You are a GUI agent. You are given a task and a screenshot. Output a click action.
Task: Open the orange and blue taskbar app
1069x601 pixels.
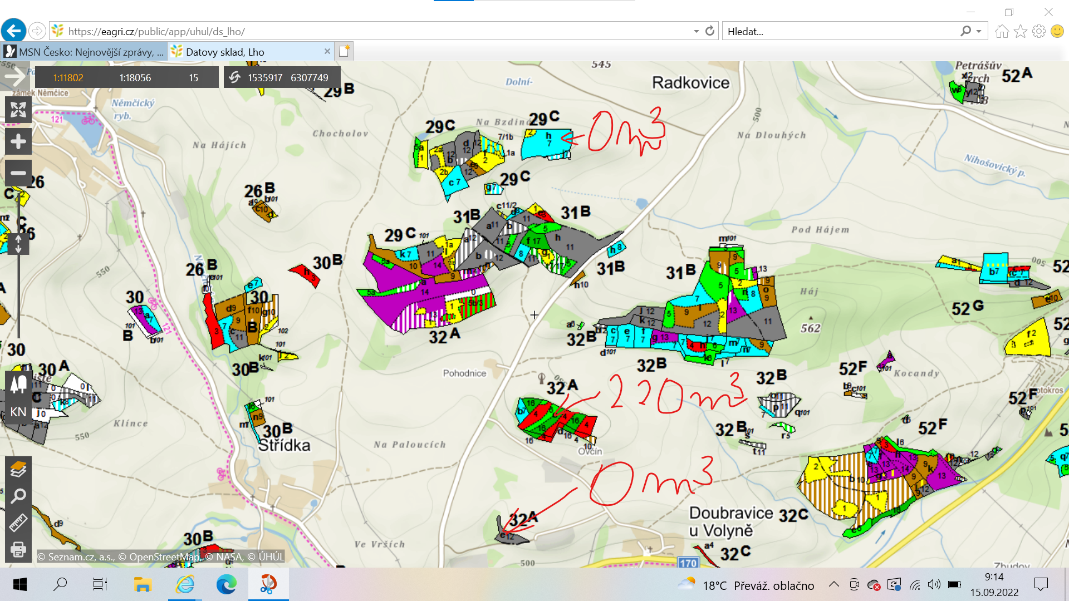[268, 585]
